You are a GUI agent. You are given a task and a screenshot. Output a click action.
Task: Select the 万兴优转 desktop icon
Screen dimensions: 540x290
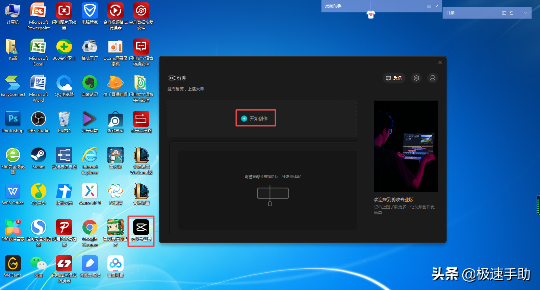[x=90, y=122]
